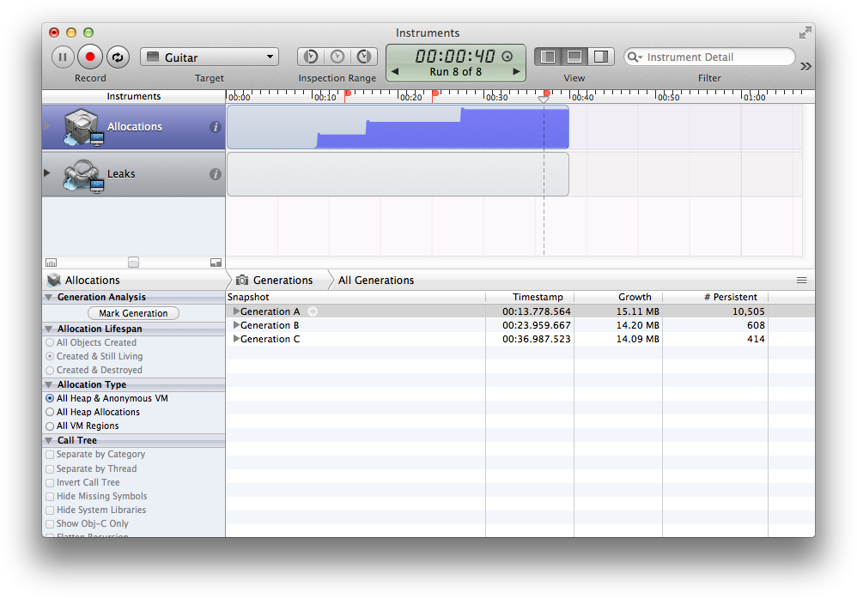Select the Allocations instrument icon
This screenshot has width=857, height=598.
(83, 127)
